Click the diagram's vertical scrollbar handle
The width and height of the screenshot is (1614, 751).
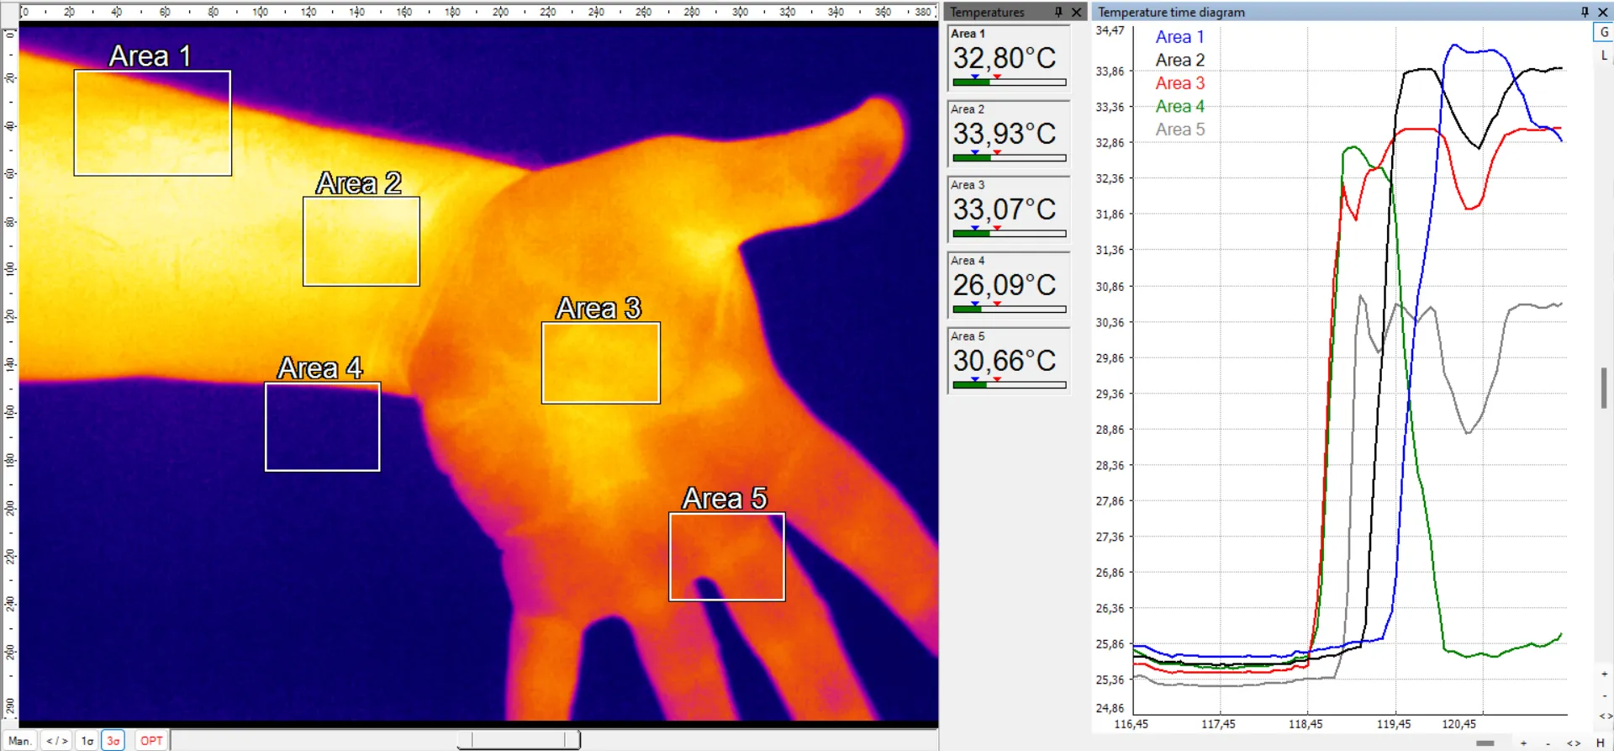pyautogui.click(x=1604, y=388)
